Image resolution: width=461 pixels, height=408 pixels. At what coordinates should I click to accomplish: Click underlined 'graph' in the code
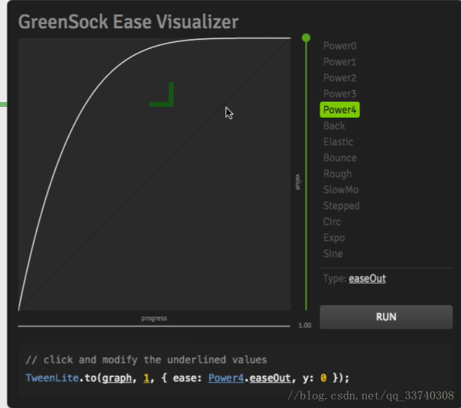117,378
